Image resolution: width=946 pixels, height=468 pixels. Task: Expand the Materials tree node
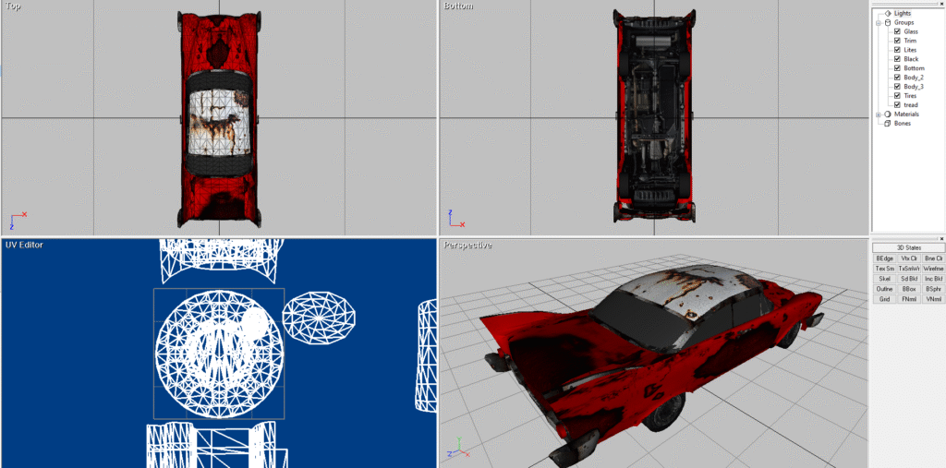point(878,114)
